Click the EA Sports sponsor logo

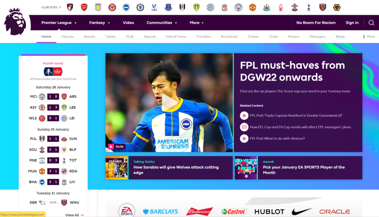(x=127, y=211)
